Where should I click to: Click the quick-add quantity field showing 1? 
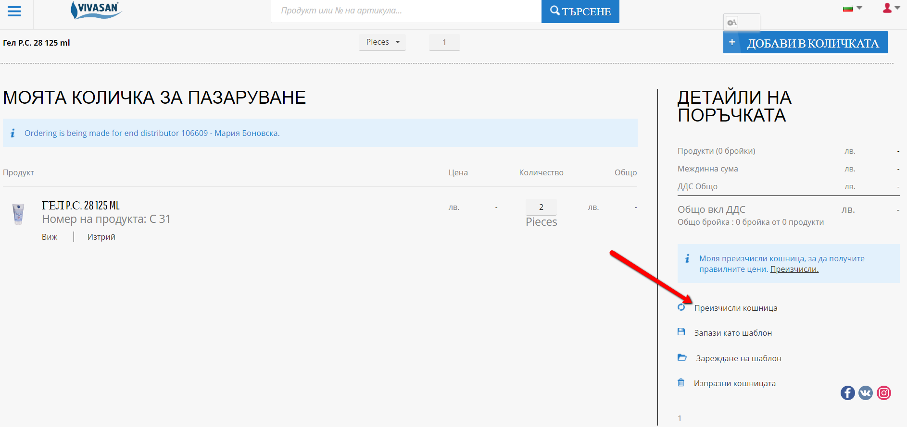click(x=444, y=42)
